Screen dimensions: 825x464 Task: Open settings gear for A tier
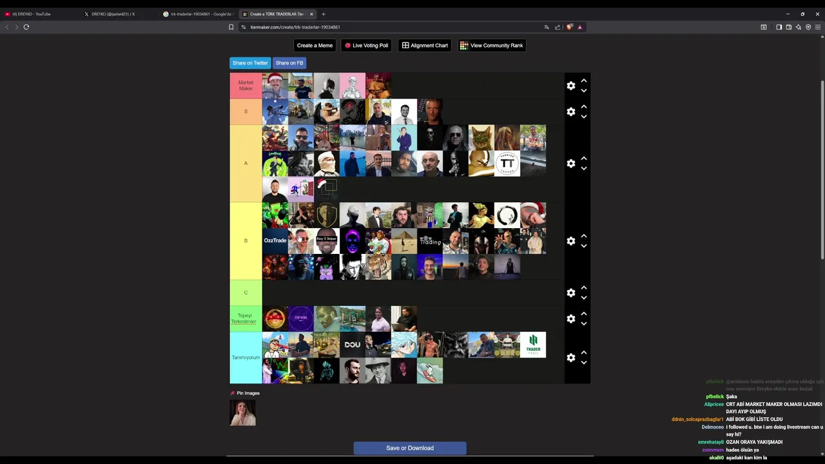pyautogui.click(x=570, y=164)
